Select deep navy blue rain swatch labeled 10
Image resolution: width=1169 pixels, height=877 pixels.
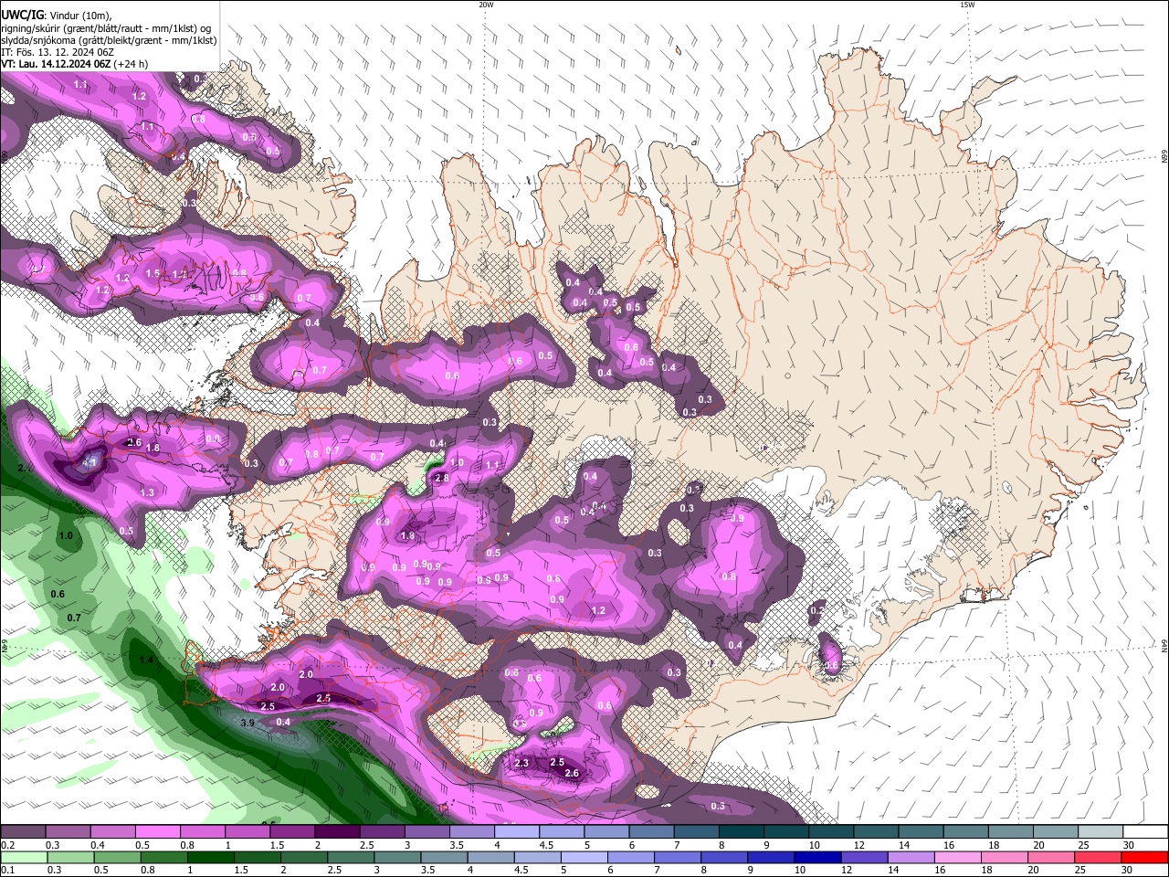coord(816,857)
